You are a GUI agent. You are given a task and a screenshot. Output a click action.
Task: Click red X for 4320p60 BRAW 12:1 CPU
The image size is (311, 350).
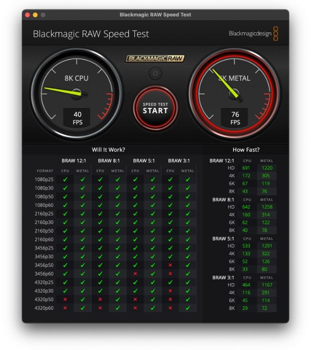(x=65, y=308)
